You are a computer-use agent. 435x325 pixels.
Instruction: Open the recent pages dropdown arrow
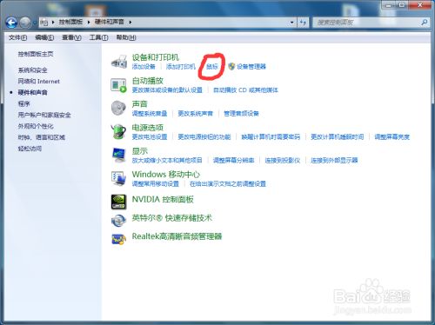coord(35,23)
